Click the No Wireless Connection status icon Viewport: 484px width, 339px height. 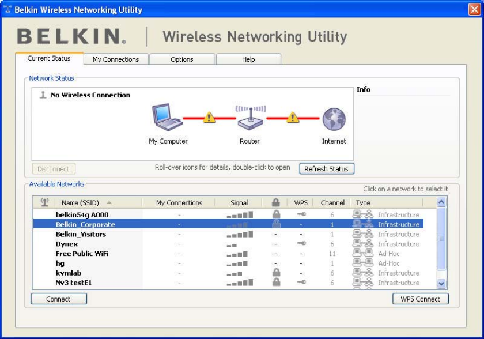pyautogui.click(x=43, y=95)
